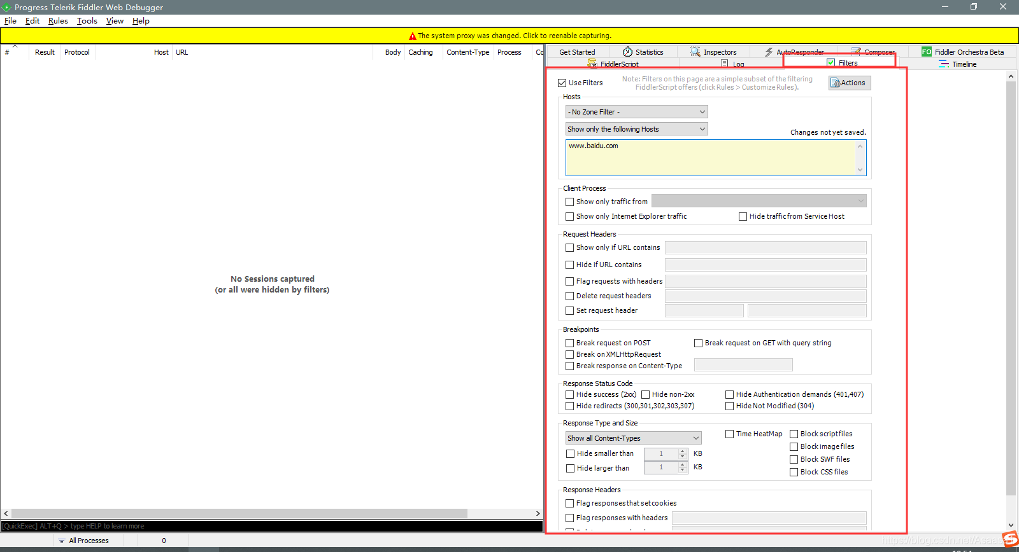Enable Show only traffic from
Image resolution: width=1019 pixels, height=552 pixels.
click(x=569, y=202)
